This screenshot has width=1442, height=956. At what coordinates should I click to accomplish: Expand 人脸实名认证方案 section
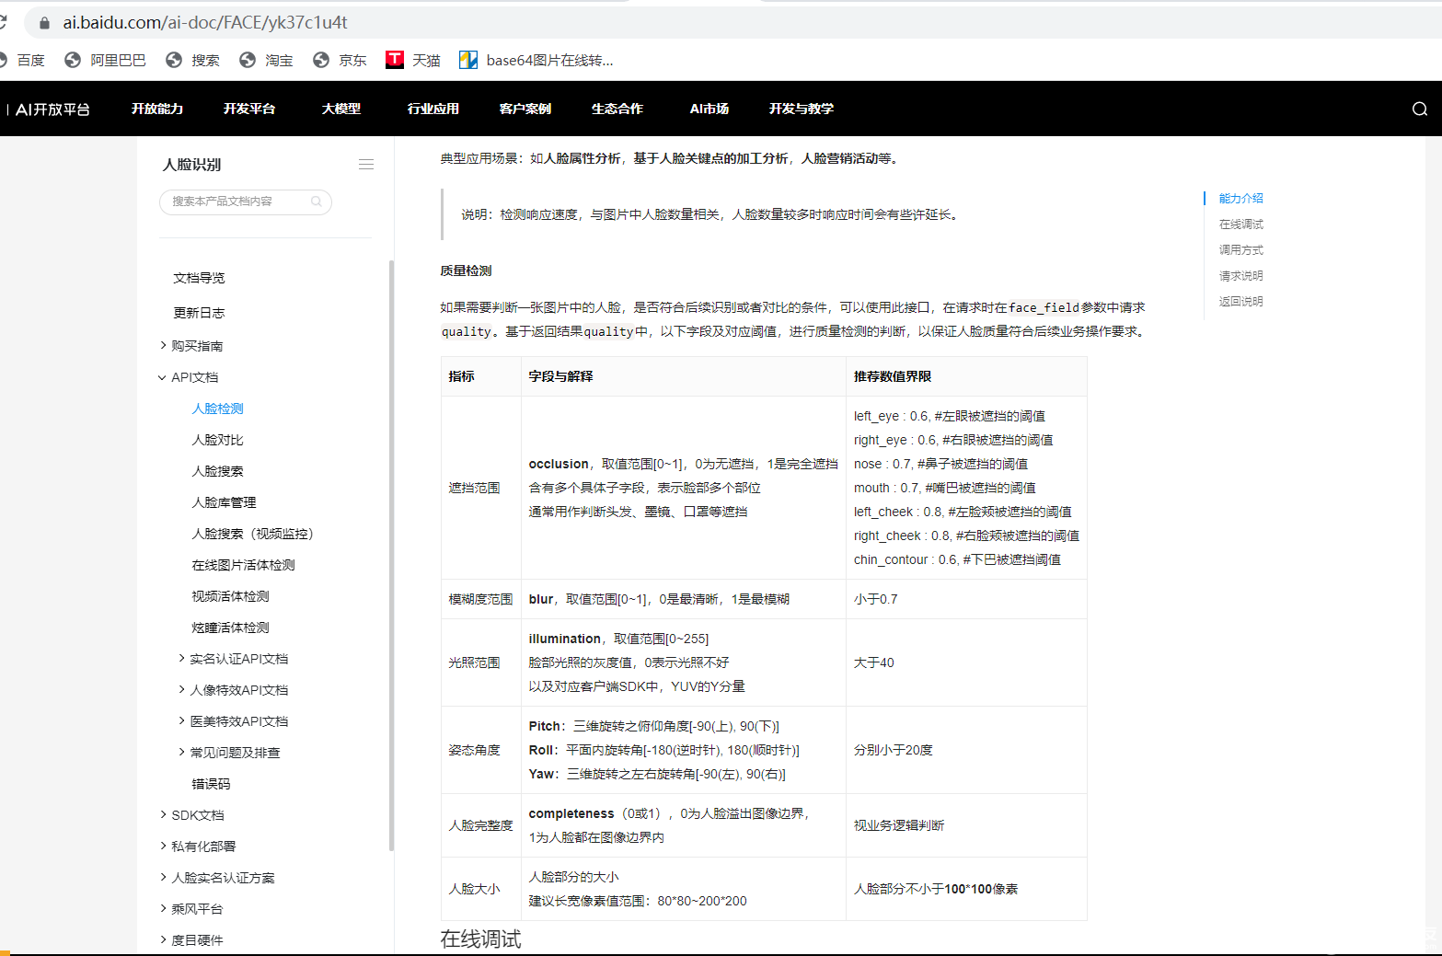click(217, 878)
